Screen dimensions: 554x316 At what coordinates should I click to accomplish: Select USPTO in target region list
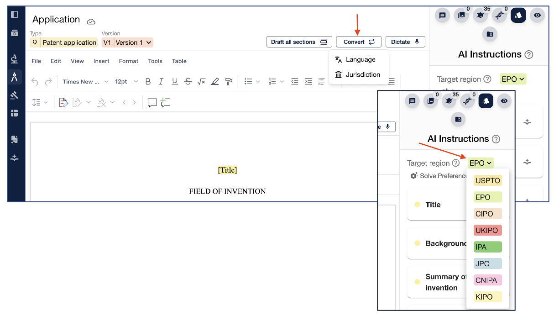click(488, 180)
